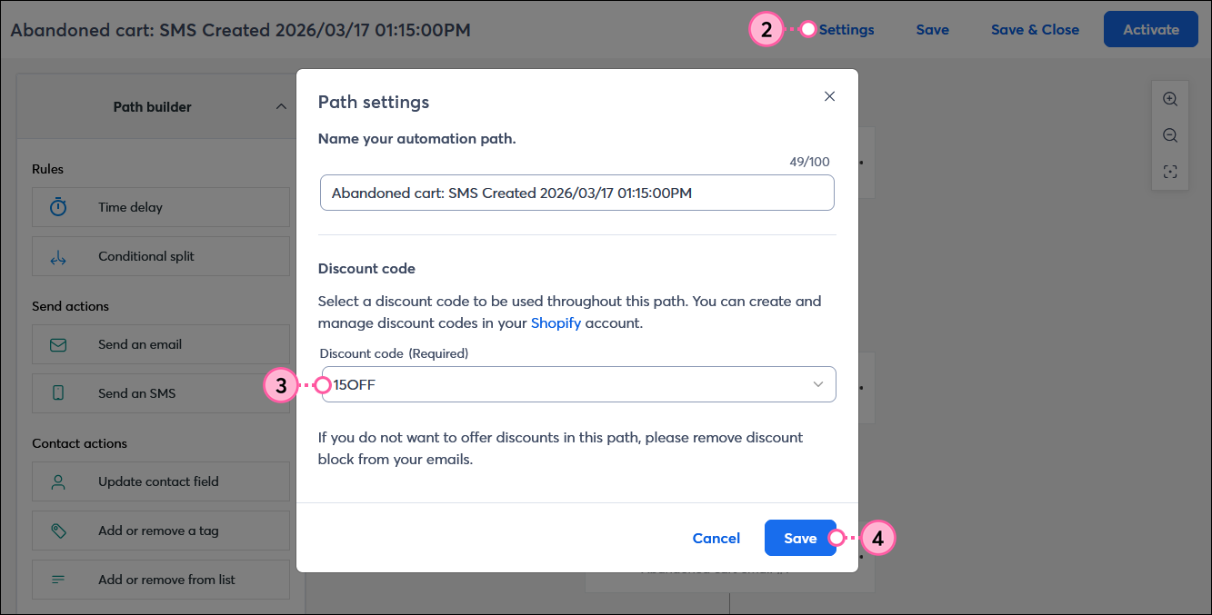Viewport: 1212px width, 615px height.
Task: Cancel the Path settings dialog
Action: pyautogui.click(x=716, y=538)
